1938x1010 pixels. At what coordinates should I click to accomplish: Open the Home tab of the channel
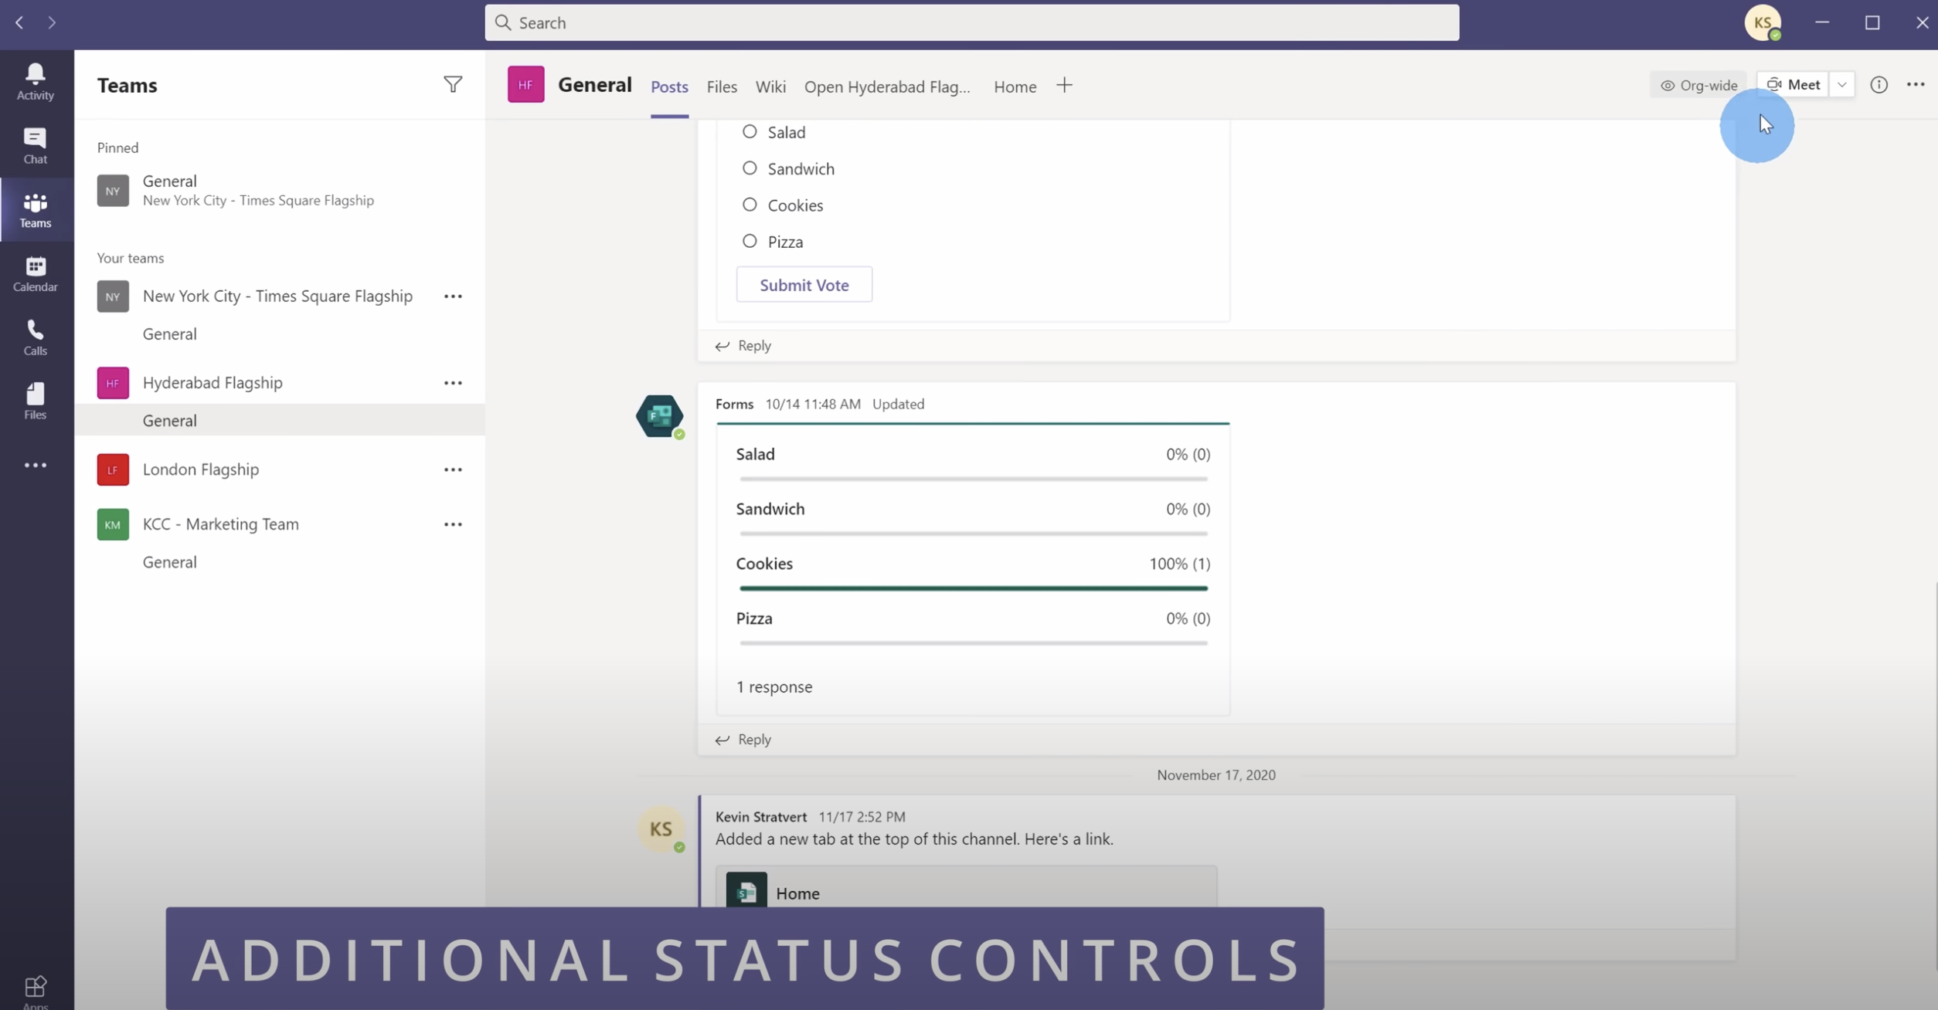[x=1014, y=86]
